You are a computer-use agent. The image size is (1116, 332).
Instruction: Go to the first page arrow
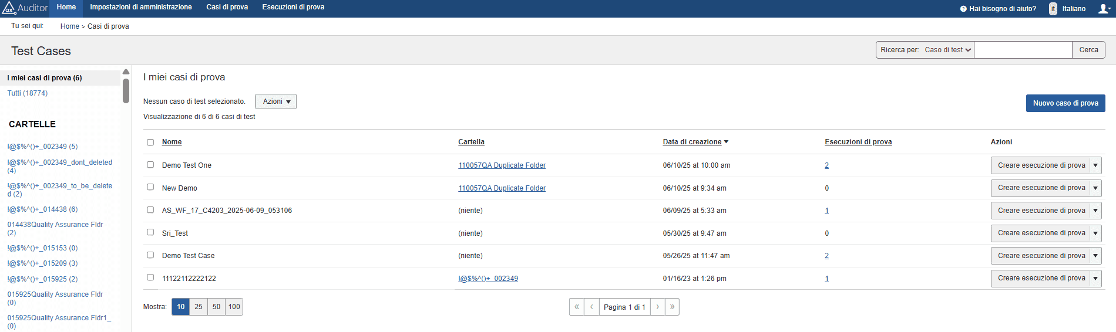577,307
